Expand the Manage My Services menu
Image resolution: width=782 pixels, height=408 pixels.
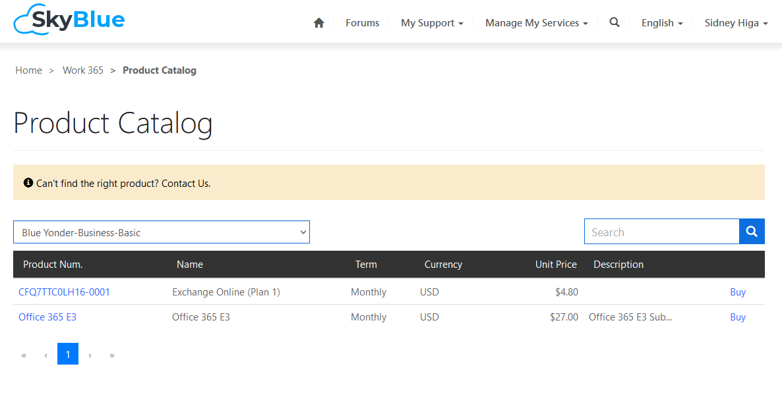[536, 23]
